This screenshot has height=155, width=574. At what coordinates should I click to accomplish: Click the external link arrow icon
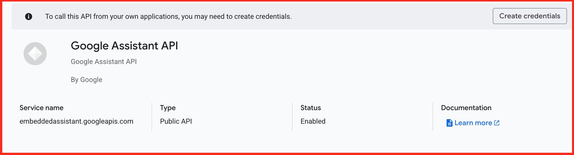497,123
